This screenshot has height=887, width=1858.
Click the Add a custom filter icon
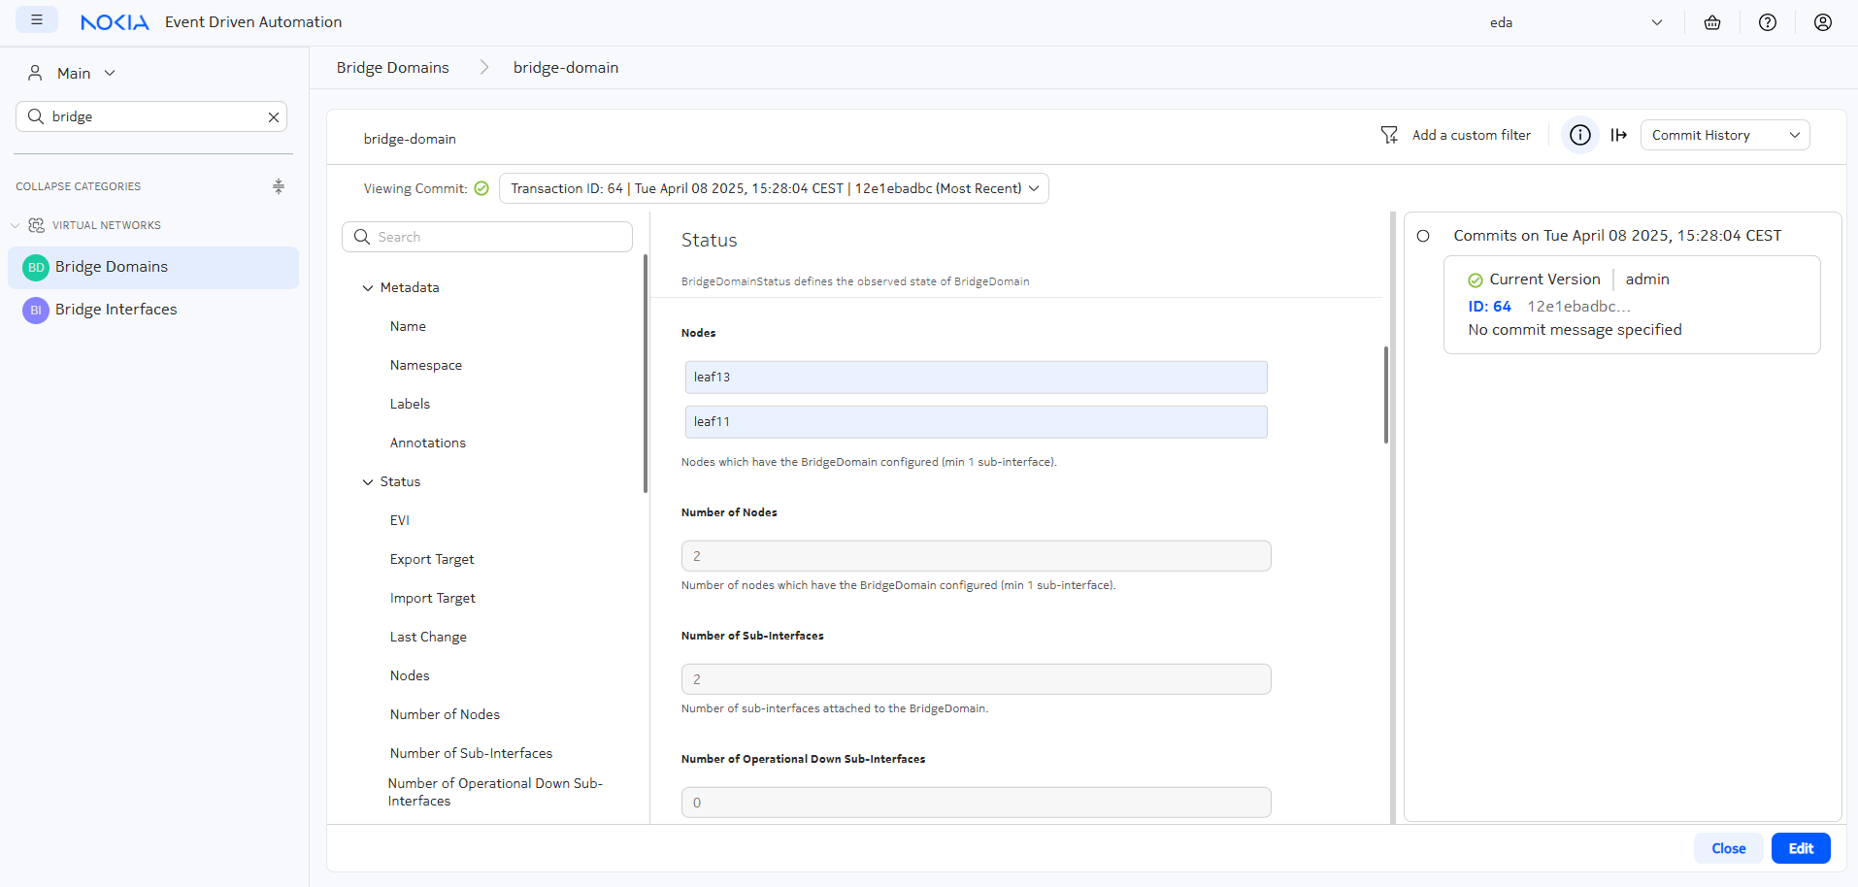[1389, 135]
